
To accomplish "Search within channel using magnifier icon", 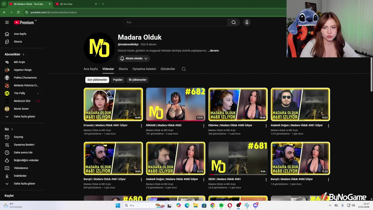I will coord(184,69).
